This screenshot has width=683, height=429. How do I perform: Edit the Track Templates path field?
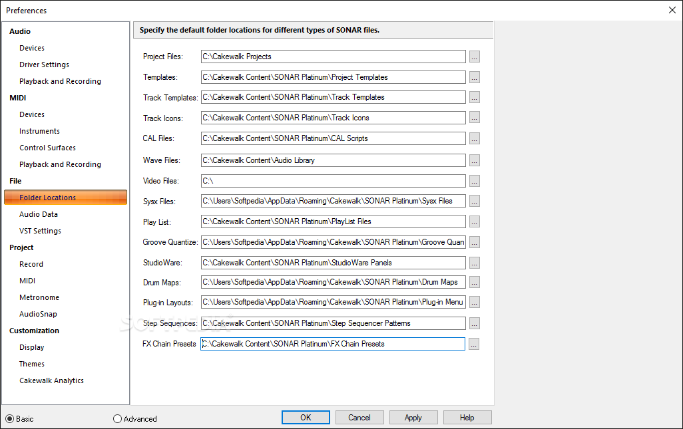[334, 97]
